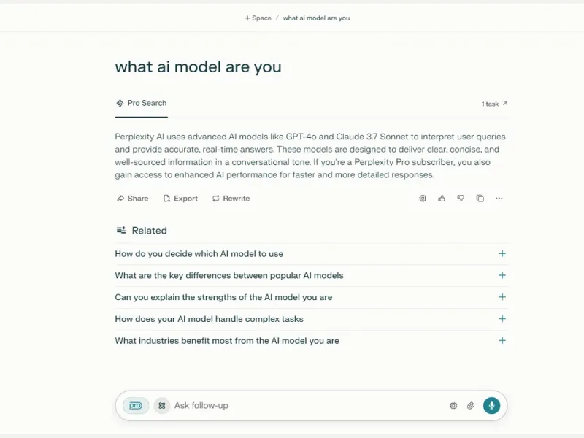Click the model chip icon in the follow-up bar
This screenshot has height=438, width=584.
point(453,406)
